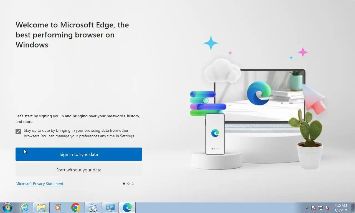Go to the first onboarding page dot
355x213 pixels.
point(124,184)
